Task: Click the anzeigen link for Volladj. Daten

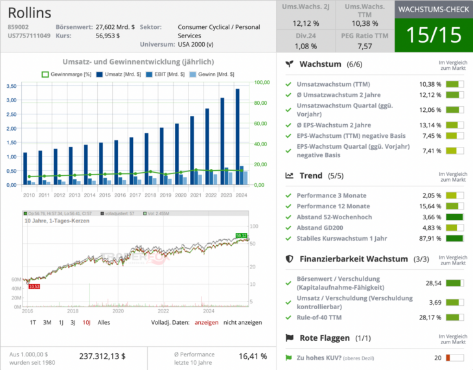Action: [x=206, y=322]
